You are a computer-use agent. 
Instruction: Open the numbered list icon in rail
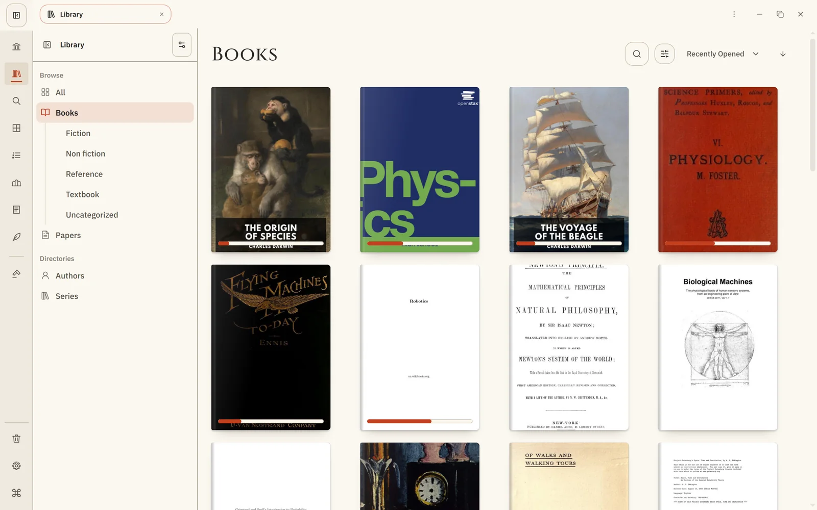(x=16, y=156)
